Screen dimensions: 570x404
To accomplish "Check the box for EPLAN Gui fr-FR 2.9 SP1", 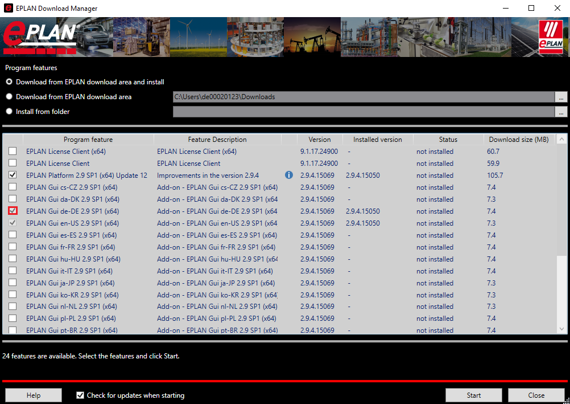I will coord(13,247).
